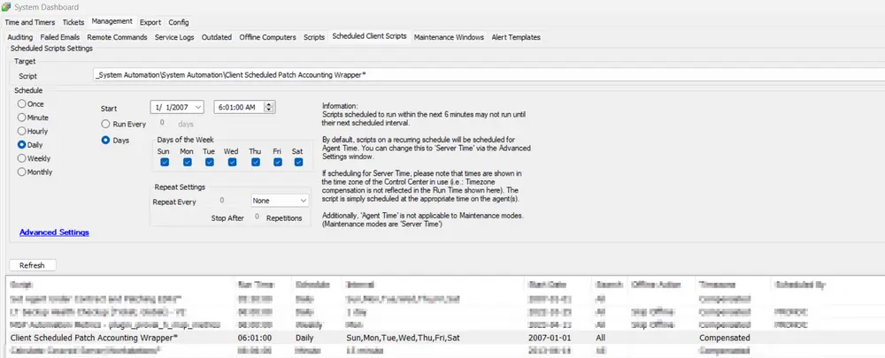Click the Script path input field

489,74
